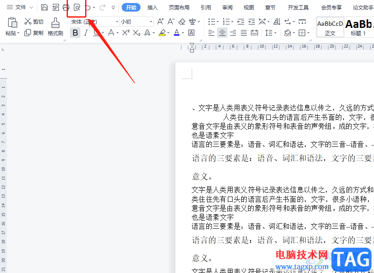Switch to the 审阅 tab
Screen dimensions: 374x273
pyautogui.click(x=227, y=8)
